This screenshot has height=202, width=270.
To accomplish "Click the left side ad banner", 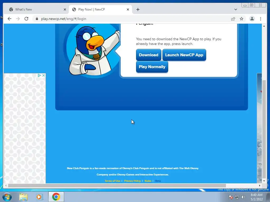I will click(25, 128).
